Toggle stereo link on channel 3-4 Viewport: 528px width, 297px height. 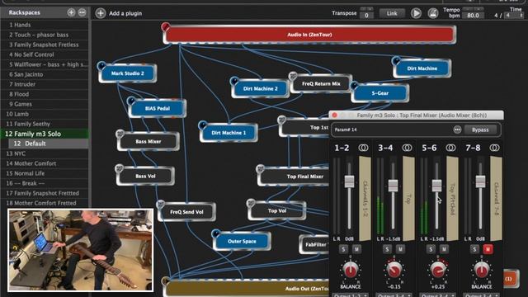tap(407, 148)
